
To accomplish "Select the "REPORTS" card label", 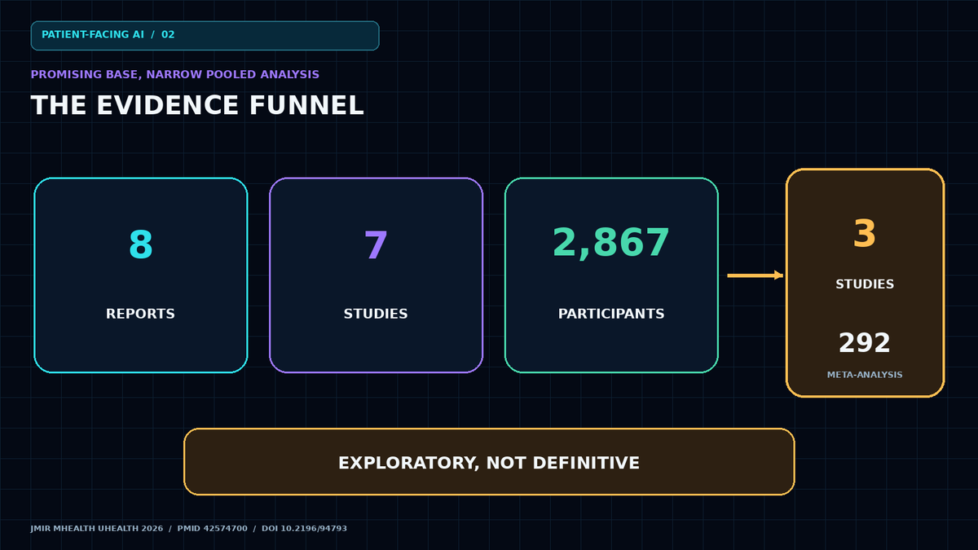I will [x=140, y=314].
